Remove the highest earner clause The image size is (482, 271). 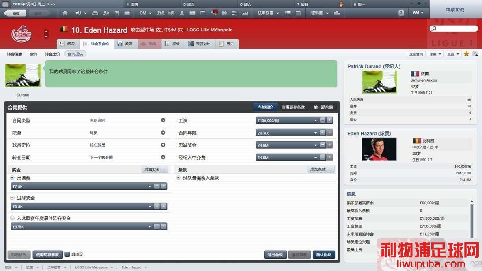click(x=178, y=178)
